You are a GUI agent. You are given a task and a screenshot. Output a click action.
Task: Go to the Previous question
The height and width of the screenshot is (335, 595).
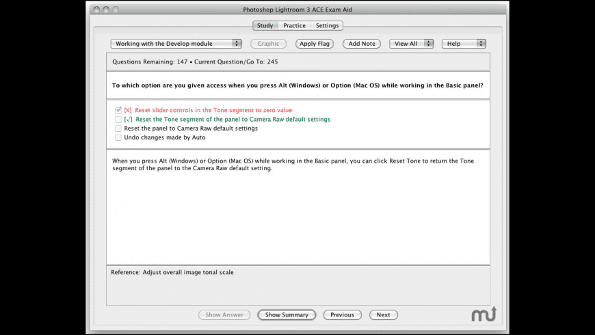pyautogui.click(x=342, y=315)
